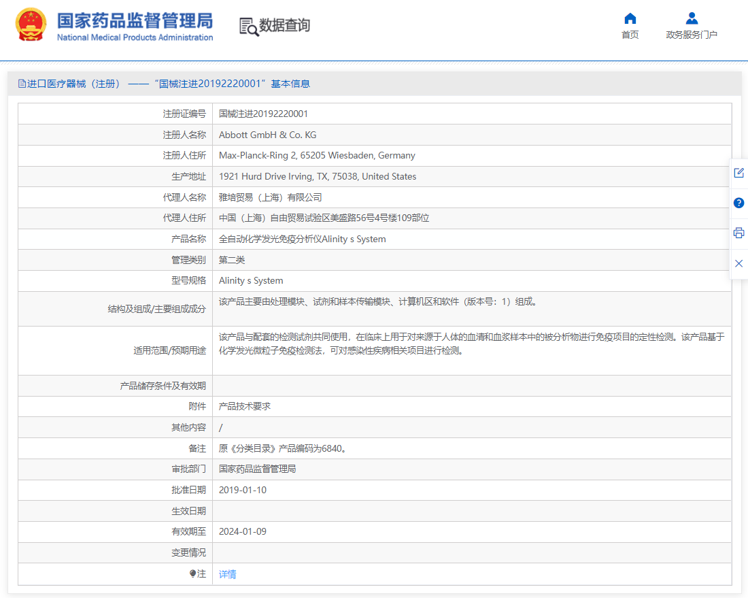
Task: Click the 产品储存条件及有效期 row label
Action: pyautogui.click(x=163, y=386)
